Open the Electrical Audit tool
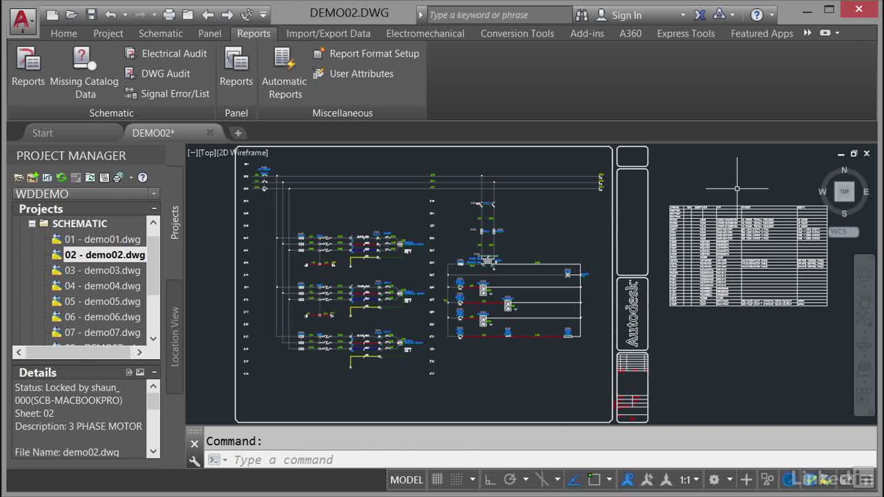 (166, 53)
